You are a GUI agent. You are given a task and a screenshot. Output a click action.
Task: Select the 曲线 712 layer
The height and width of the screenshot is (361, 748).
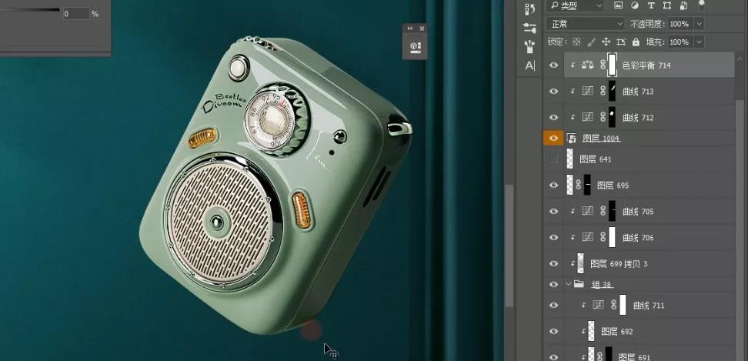(649, 117)
